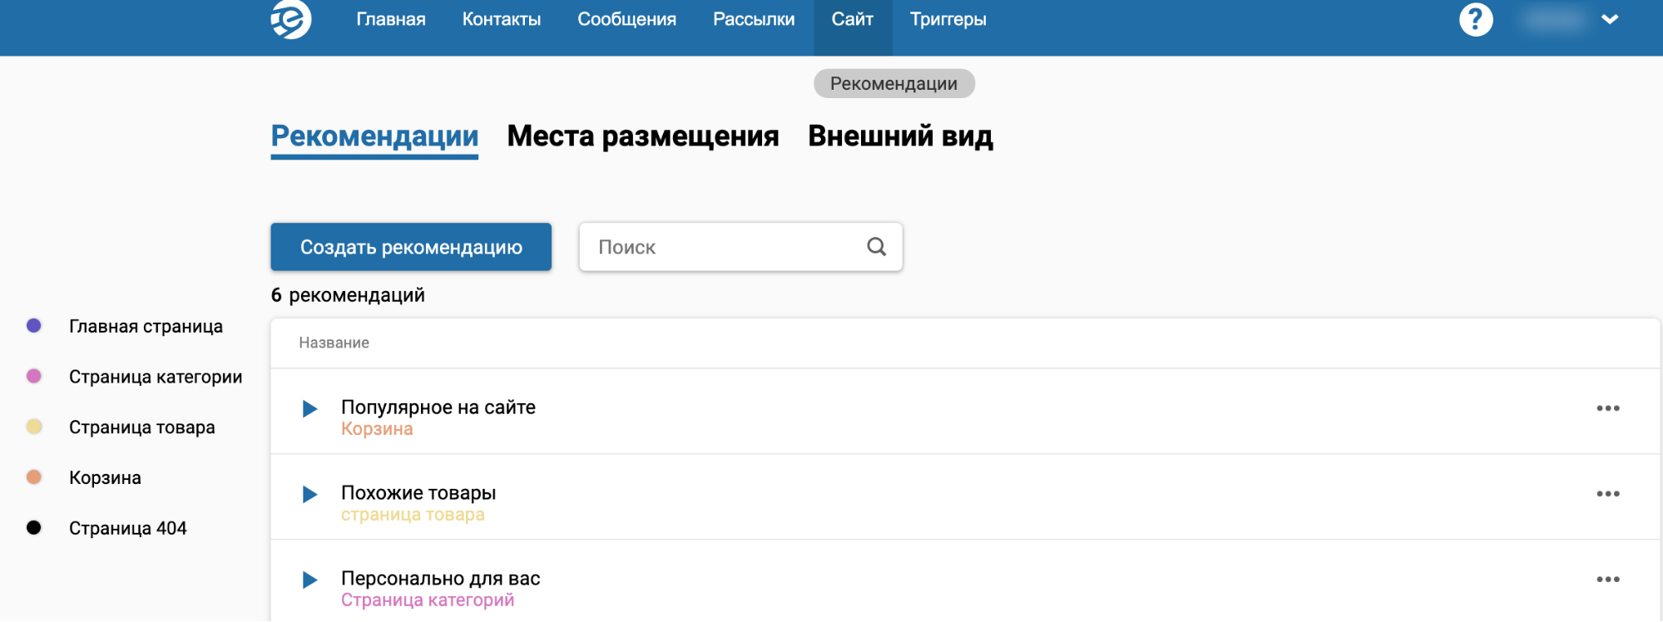
Task: Click the 6 рекомендаций count text
Action: [348, 295]
